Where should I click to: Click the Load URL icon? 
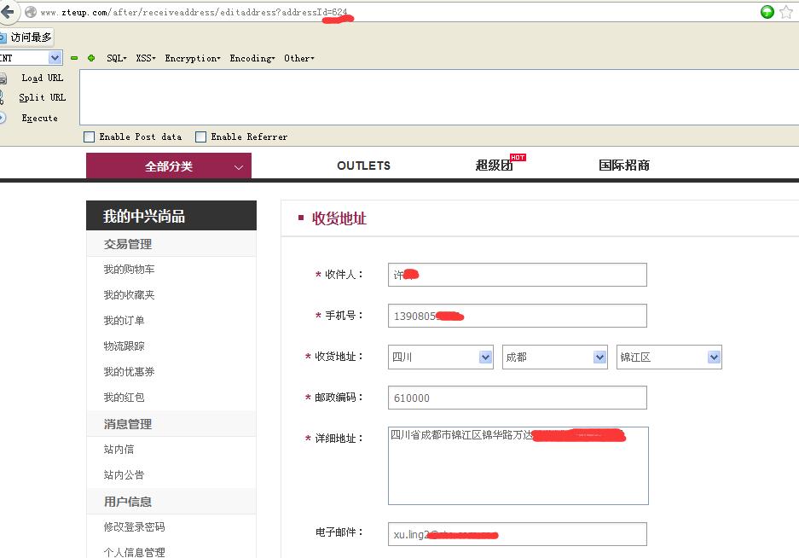(x=3, y=78)
